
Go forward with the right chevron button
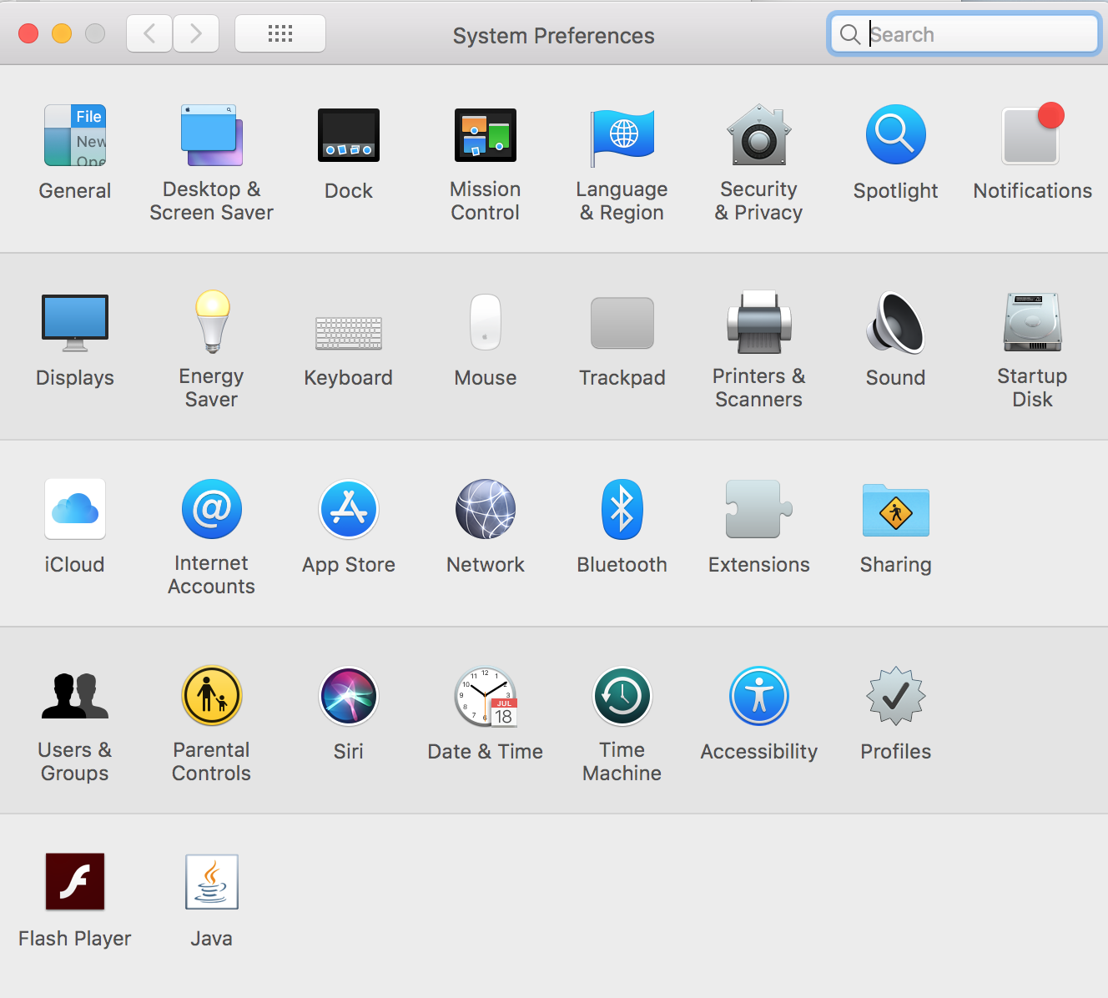(x=196, y=34)
